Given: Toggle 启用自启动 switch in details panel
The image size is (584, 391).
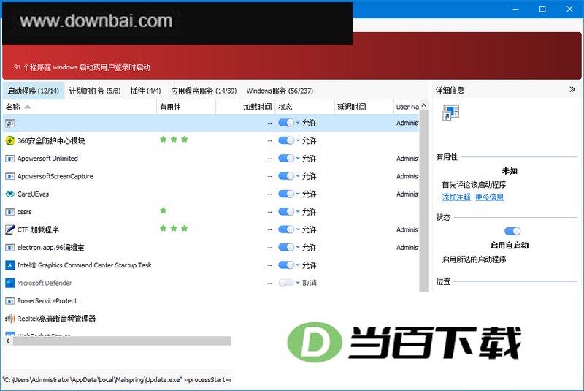Looking at the screenshot, I should point(512,231).
